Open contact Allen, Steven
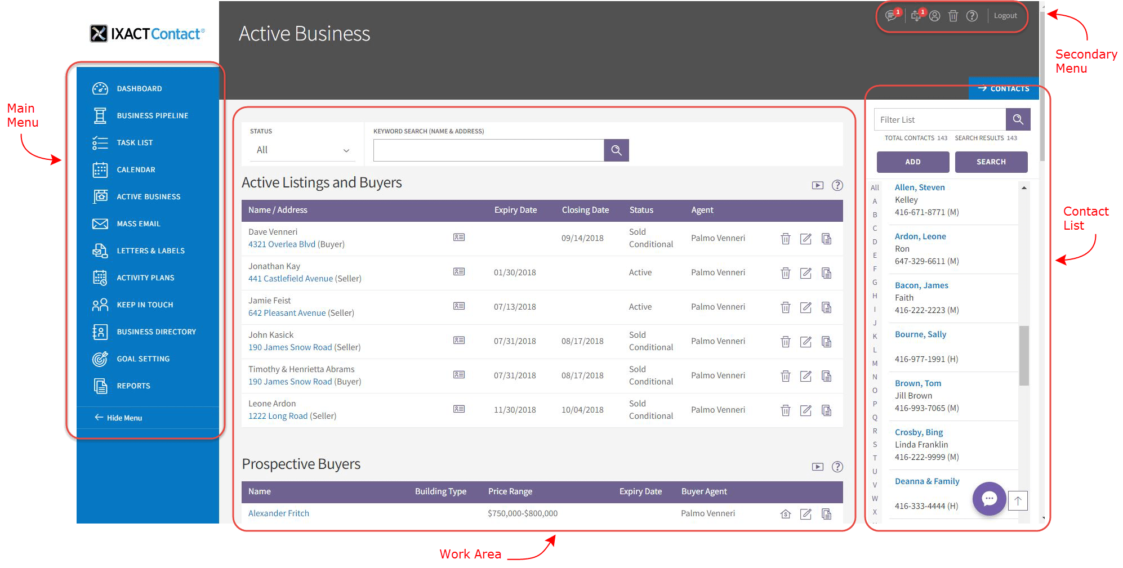The width and height of the screenshot is (1123, 568). click(x=920, y=187)
